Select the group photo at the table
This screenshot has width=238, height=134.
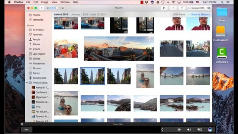coord(66,48)
